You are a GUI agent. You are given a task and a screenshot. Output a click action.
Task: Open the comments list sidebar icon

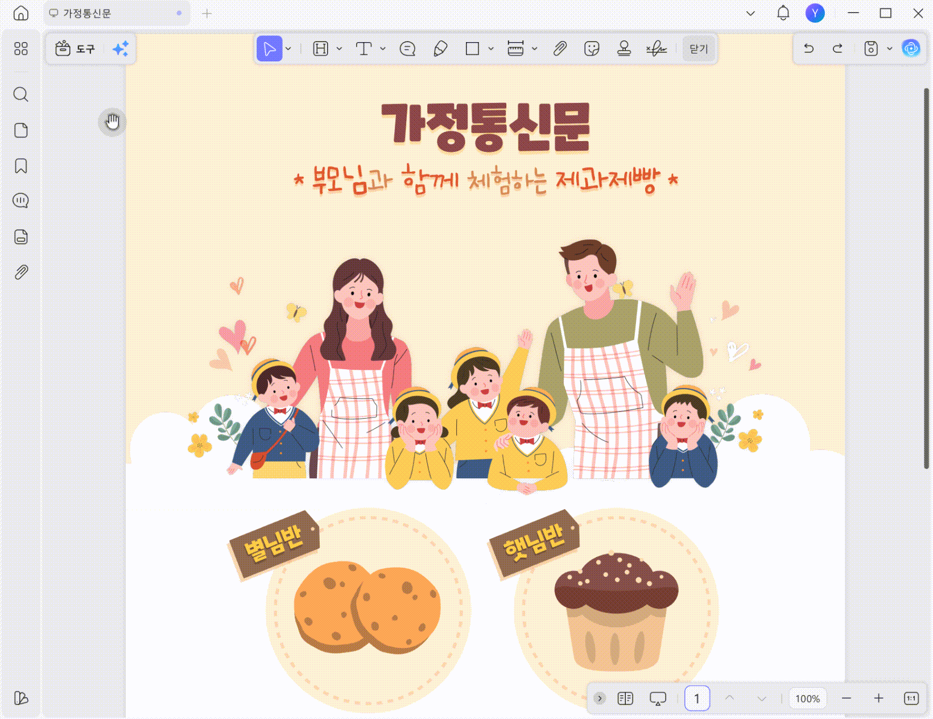(21, 201)
